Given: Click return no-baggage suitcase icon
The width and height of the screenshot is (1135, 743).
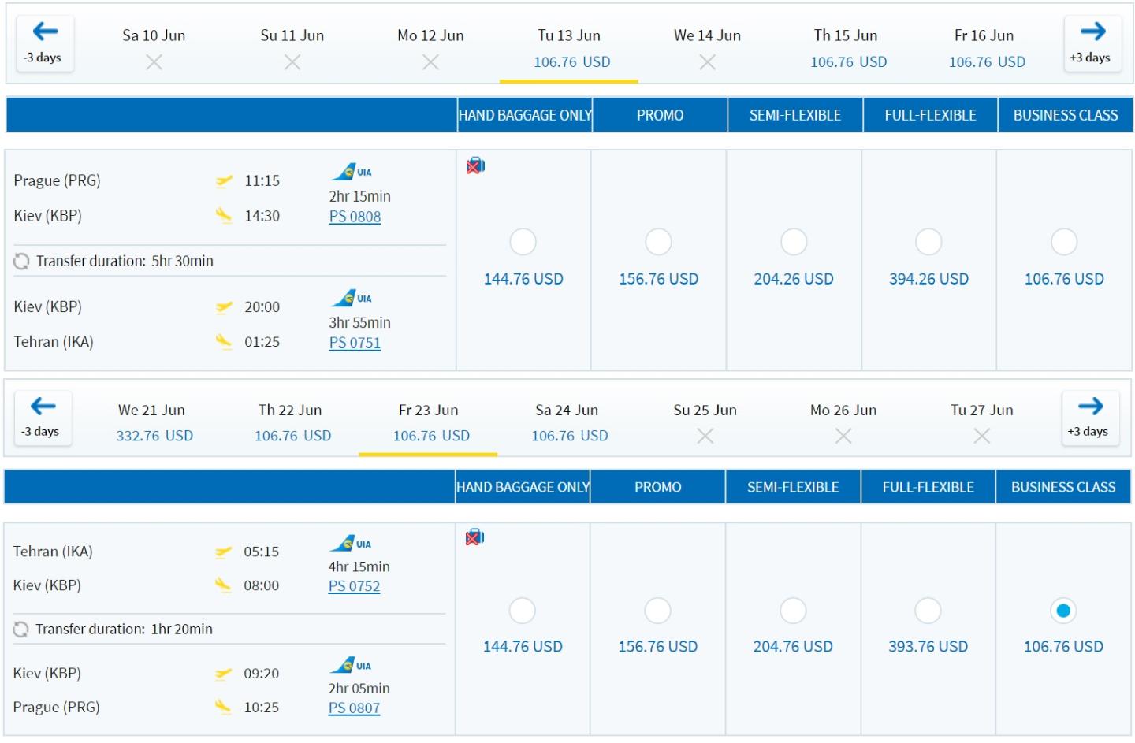Looking at the screenshot, I should coord(474,537).
